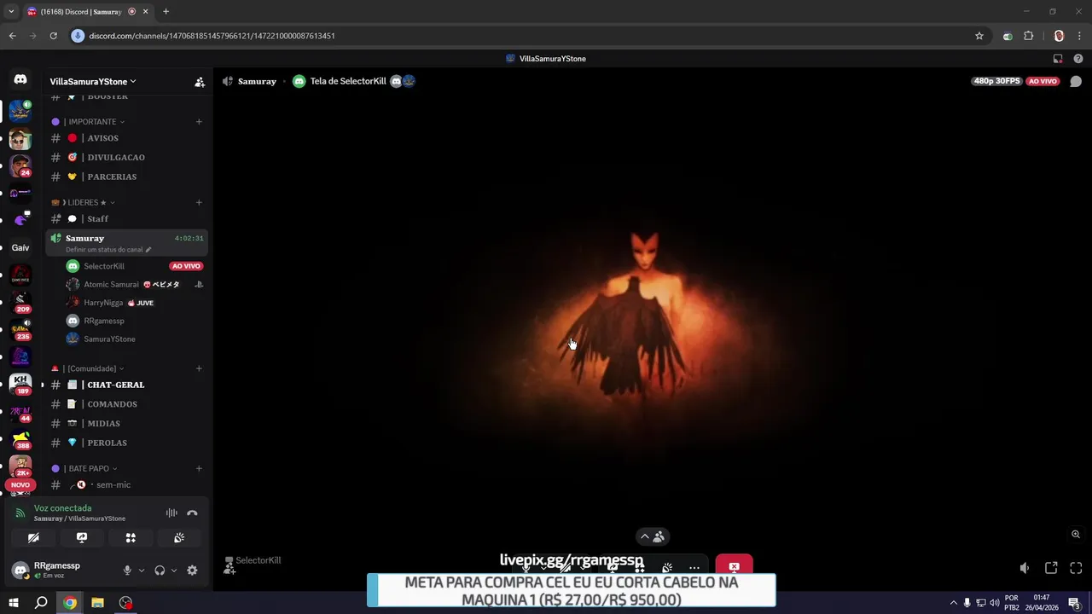Select the Discord Samuray browser tab
Viewport: 1092px width, 614px height.
tap(88, 12)
